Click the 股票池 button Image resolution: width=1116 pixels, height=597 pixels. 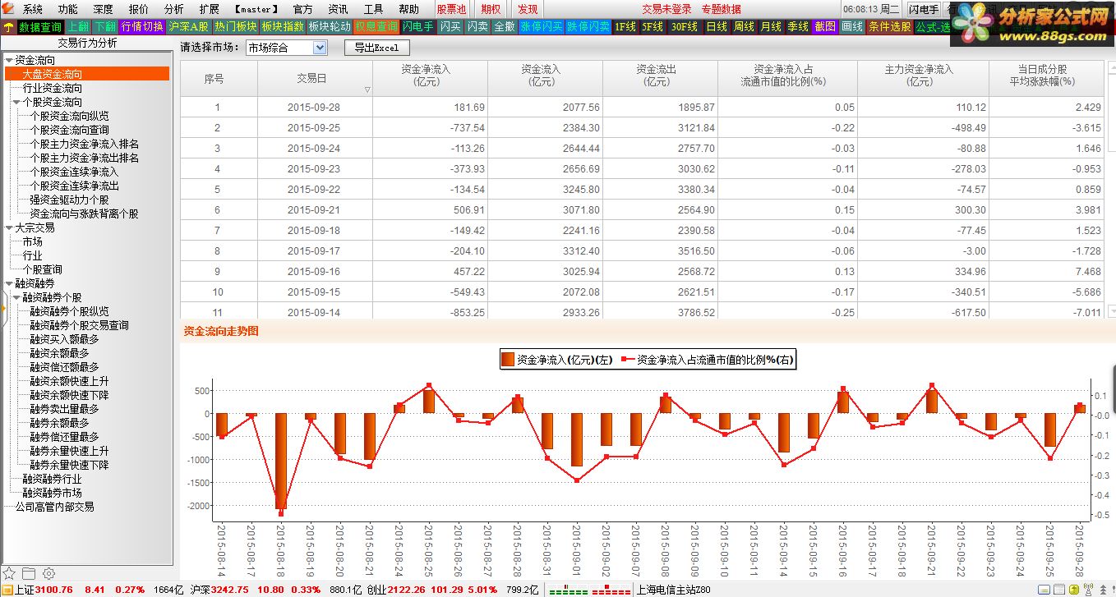451,9
